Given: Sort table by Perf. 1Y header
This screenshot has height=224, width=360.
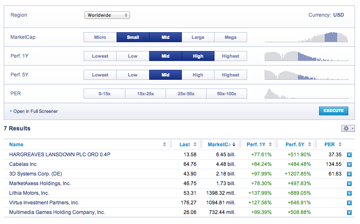Looking at the screenshot, I should (x=256, y=145).
